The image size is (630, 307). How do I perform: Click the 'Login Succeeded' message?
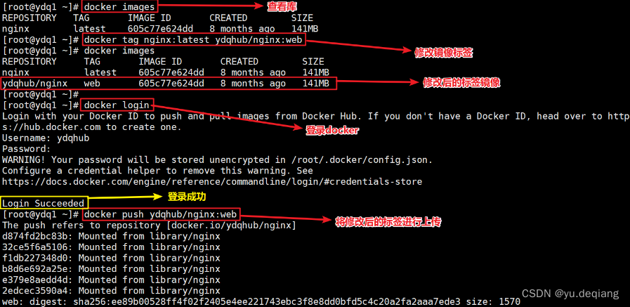43,203
